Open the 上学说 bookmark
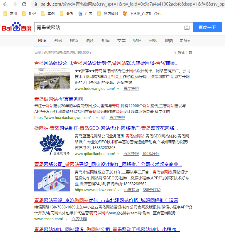 (x=142, y=14)
